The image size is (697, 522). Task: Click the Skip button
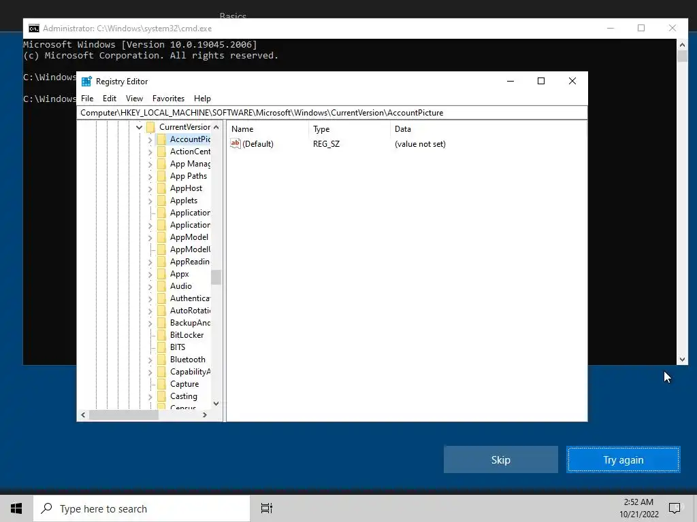[x=500, y=459]
